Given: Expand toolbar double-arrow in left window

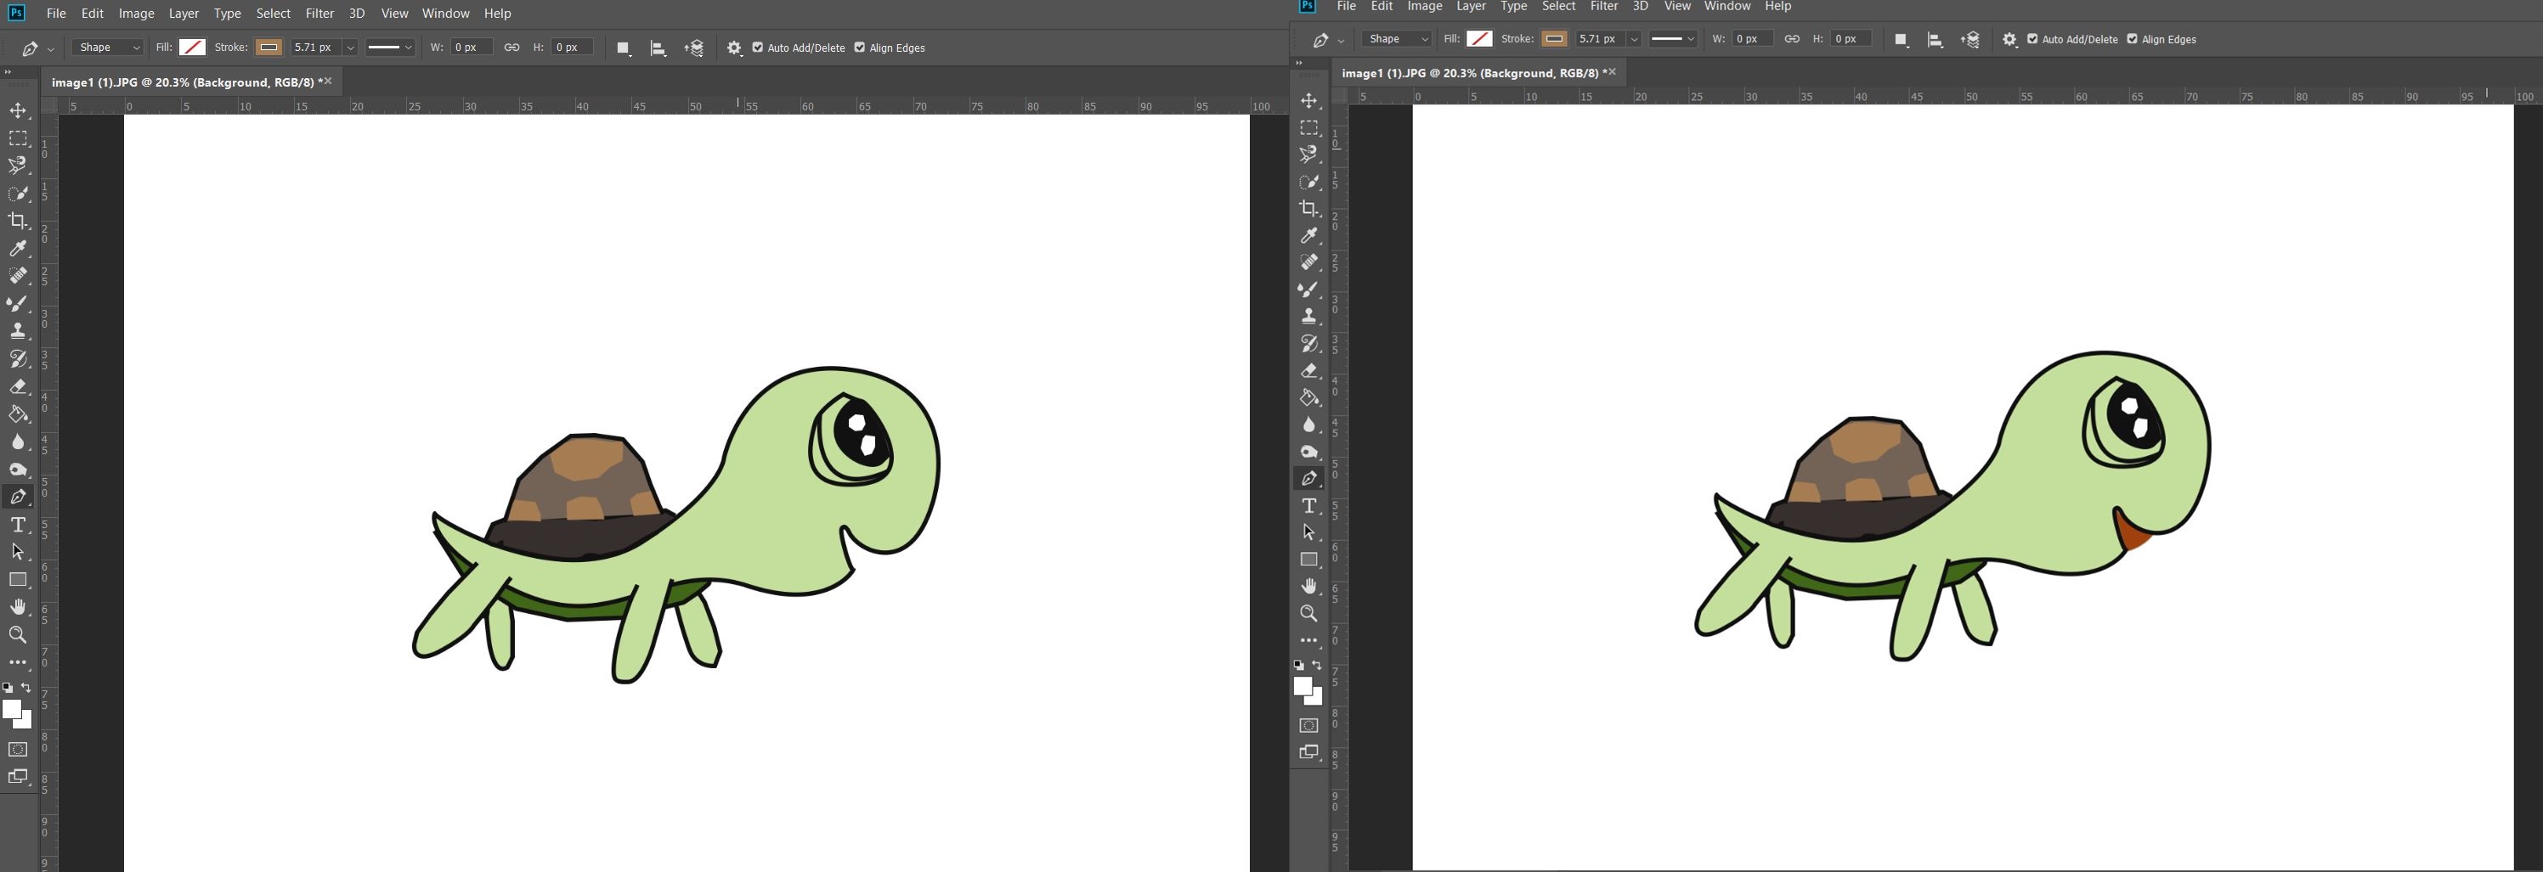Looking at the screenshot, I should coord(7,72).
